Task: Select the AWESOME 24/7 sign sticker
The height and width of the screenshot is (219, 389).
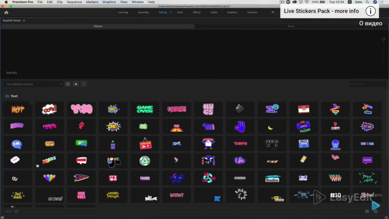Action: click(145, 144)
